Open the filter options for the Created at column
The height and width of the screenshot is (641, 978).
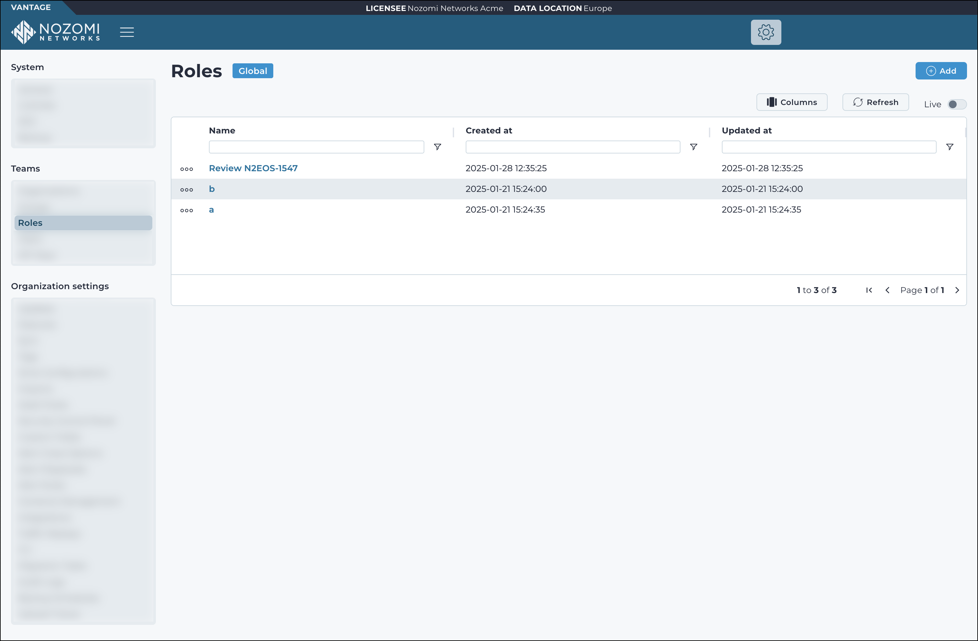(x=694, y=147)
